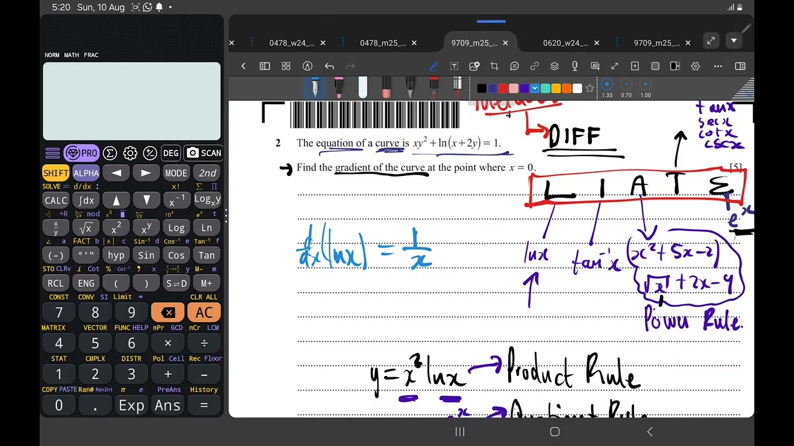
Task: Pick the white color swatch
Action: pyautogui.click(x=577, y=89)
